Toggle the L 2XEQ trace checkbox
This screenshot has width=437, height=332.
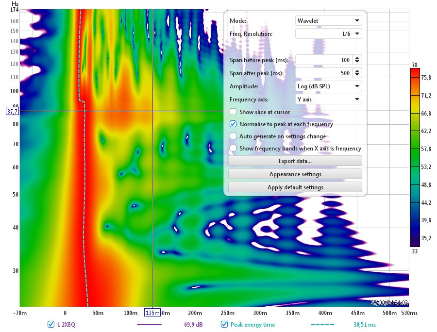pyautogui.click(x=50, y=324)
